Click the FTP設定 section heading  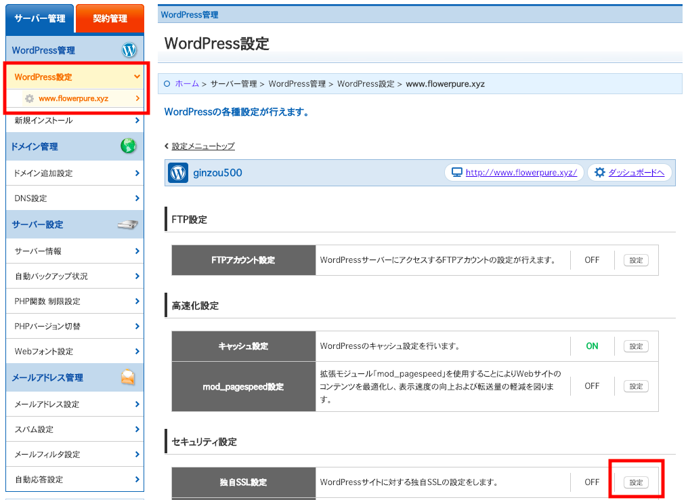189,220
